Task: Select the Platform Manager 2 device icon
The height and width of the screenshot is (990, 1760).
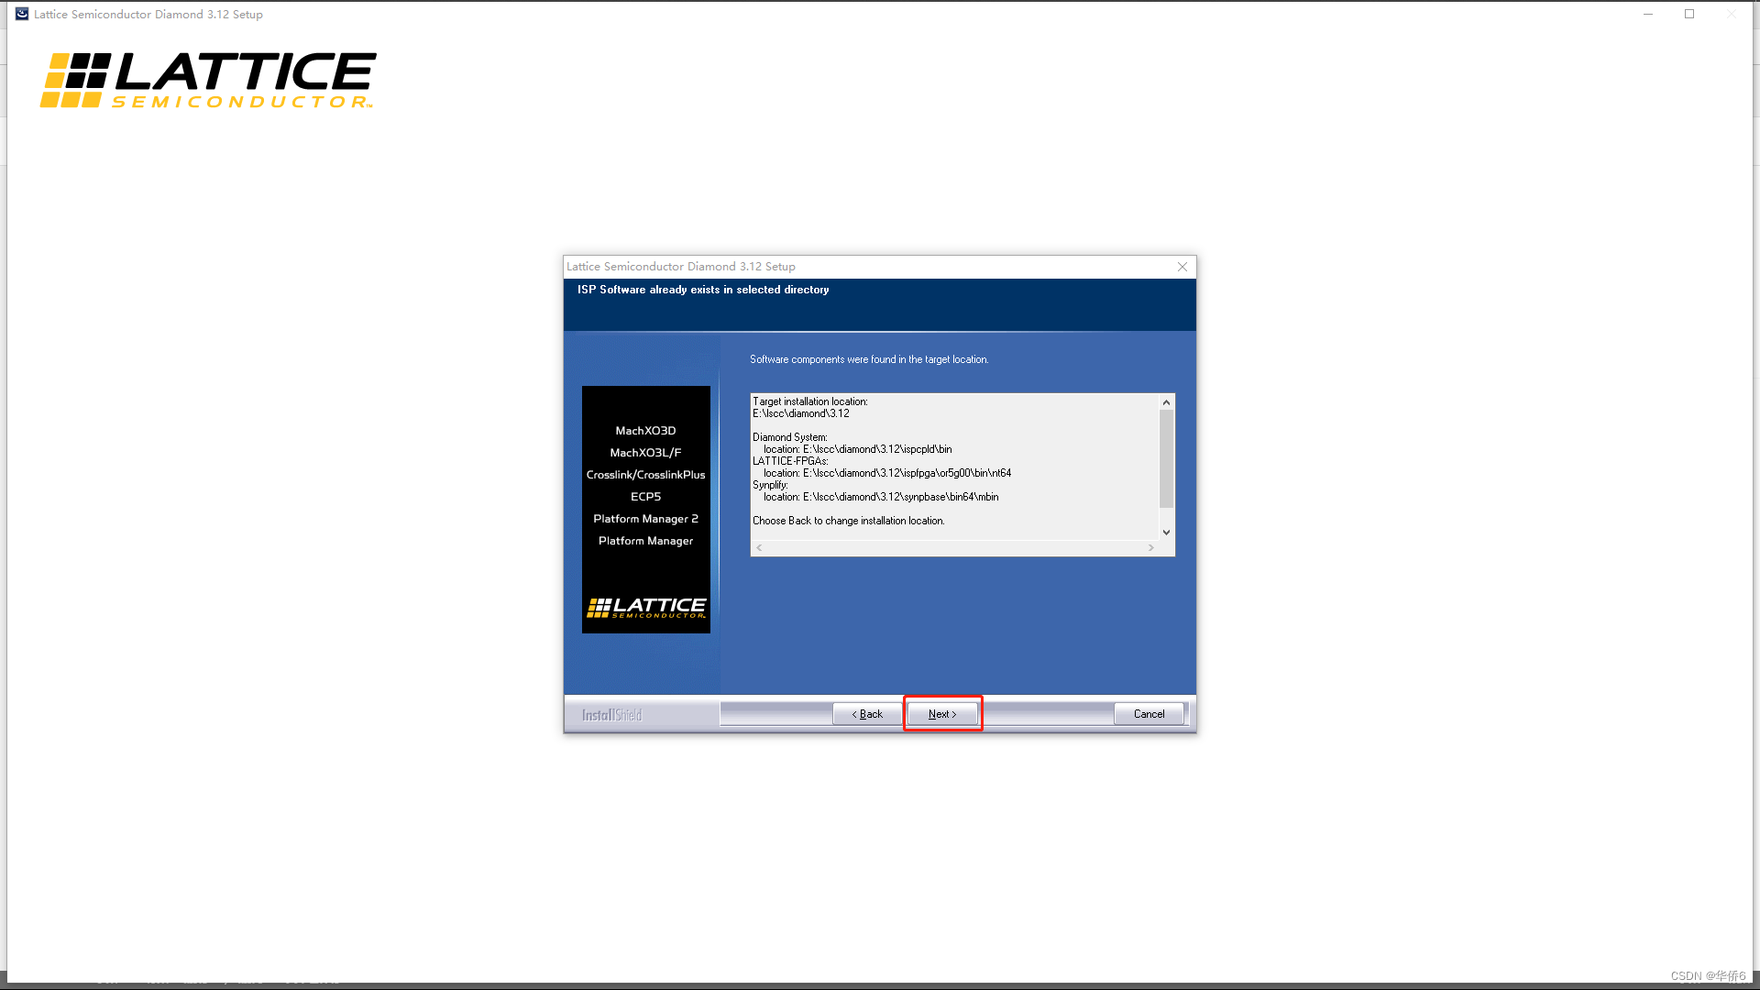Action: pos(644,517)
